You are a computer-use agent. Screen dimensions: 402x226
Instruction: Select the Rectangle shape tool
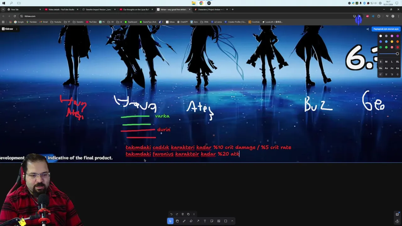(x=225, y=221)
